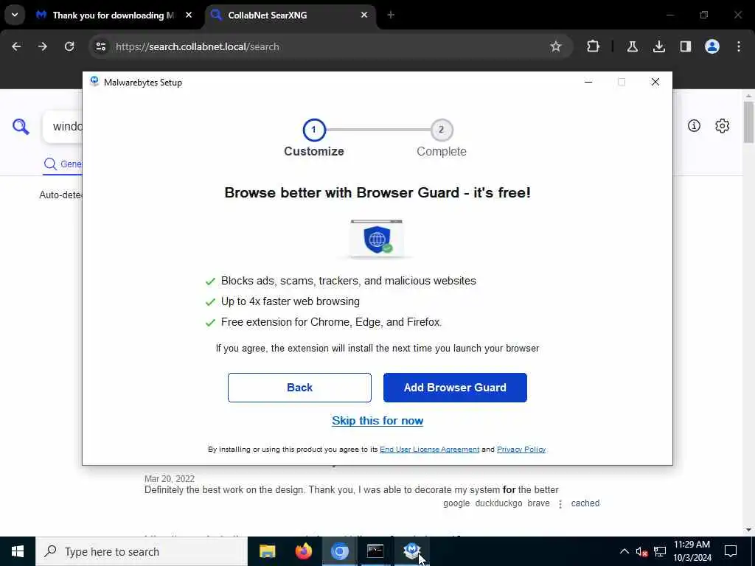Navigate forward in Chrome
Screen dimensions: 755x566
tap(43, 46)
